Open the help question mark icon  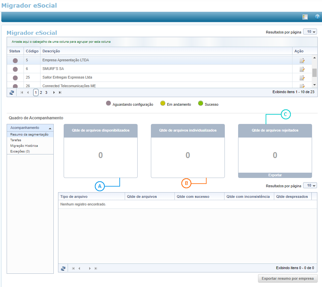[x=317, y=17]
